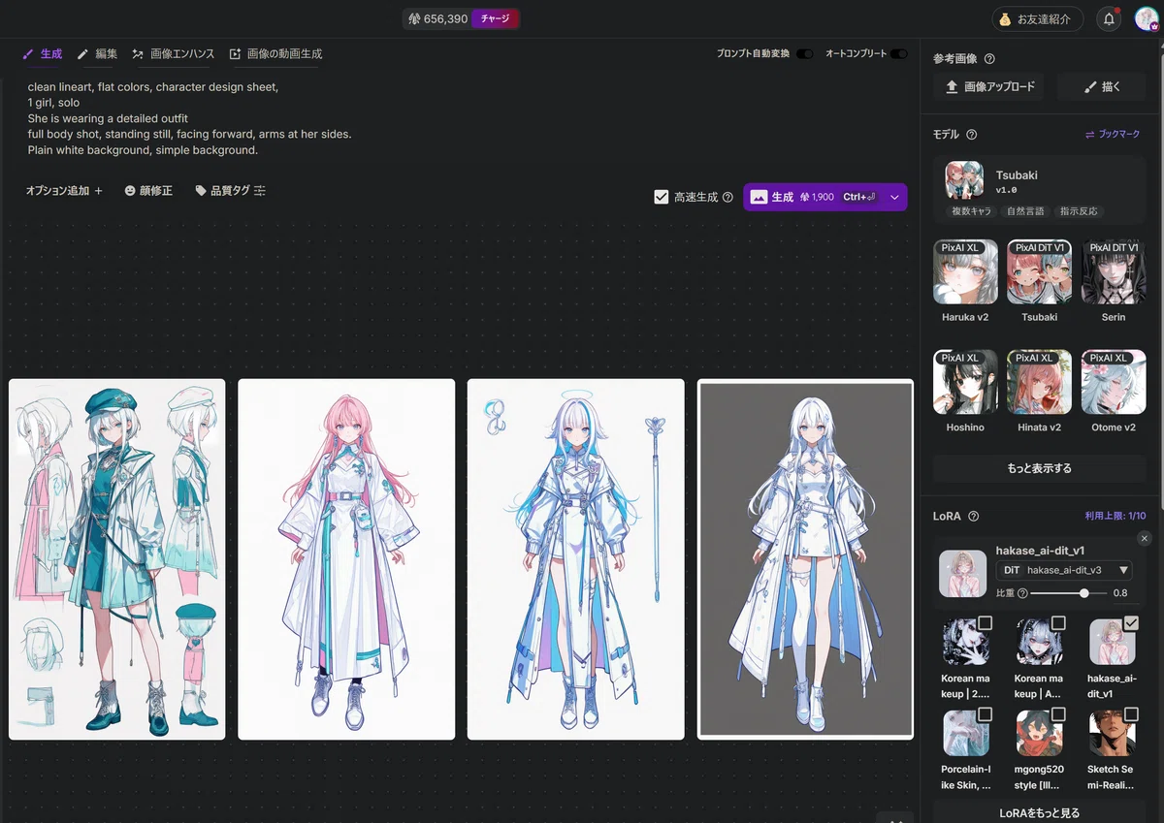Viewport: 1164px width, 823px height.
Task: Open the hakase_ai-dit_v3 version dropdown
Action: pos(1063,570)
